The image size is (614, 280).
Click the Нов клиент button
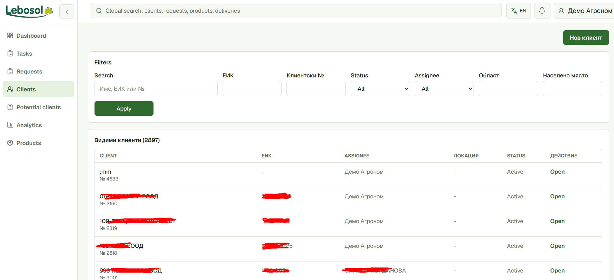pyautogui.click(x=586, y=38)
